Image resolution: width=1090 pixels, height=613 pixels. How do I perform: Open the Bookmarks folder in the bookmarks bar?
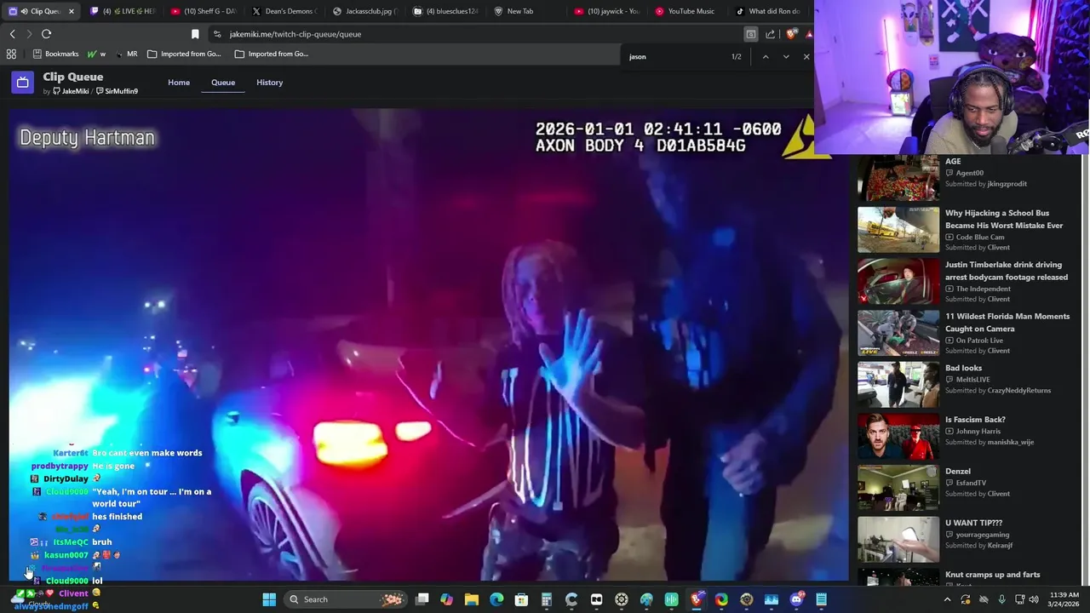coord(55,54)
